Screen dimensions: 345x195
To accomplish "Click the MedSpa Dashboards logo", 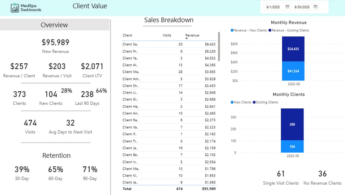I will (x=26, y=8).
